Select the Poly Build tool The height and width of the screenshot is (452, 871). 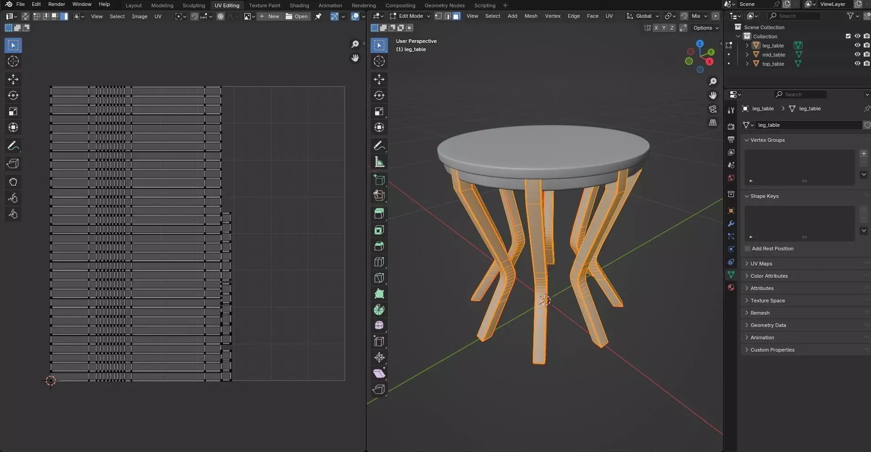[x=379, y=294]
